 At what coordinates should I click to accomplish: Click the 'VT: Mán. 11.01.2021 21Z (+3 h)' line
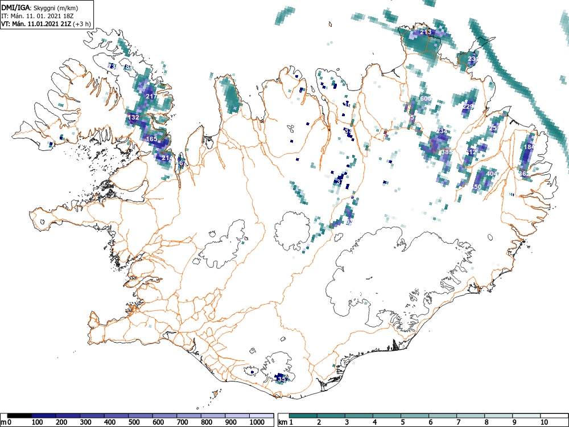(x=46, y=24)
